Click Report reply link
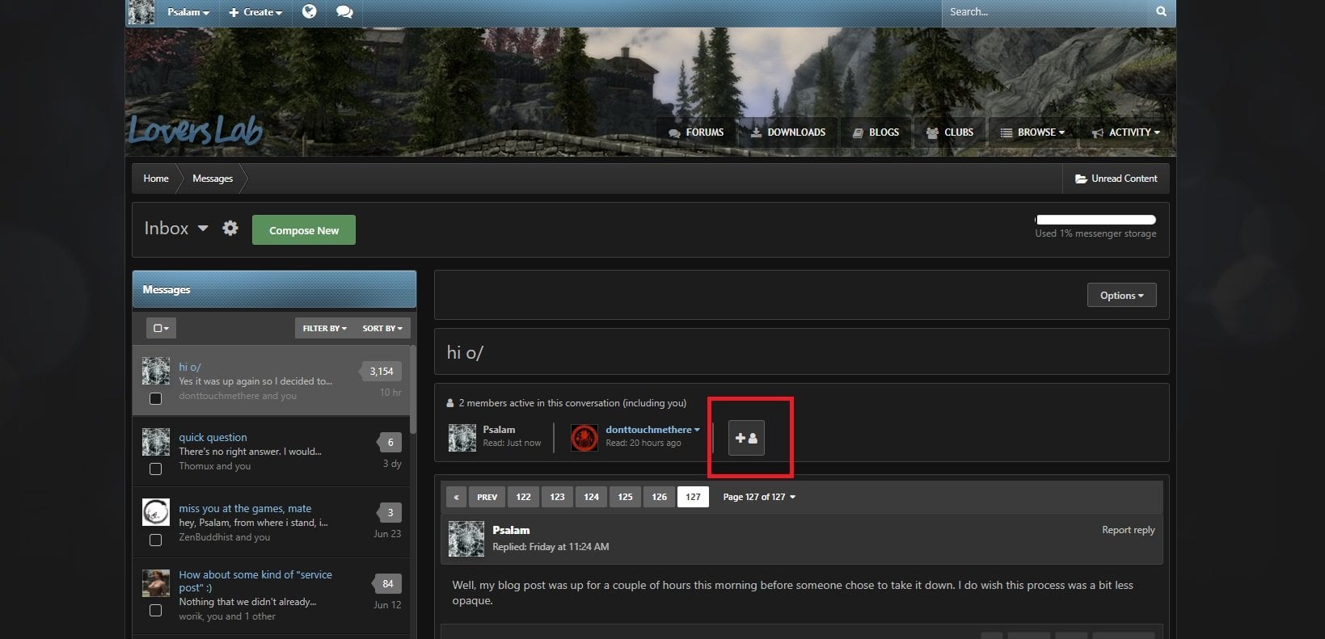1325x639 pixels. pyautogui.click(x=1128, y=530)
